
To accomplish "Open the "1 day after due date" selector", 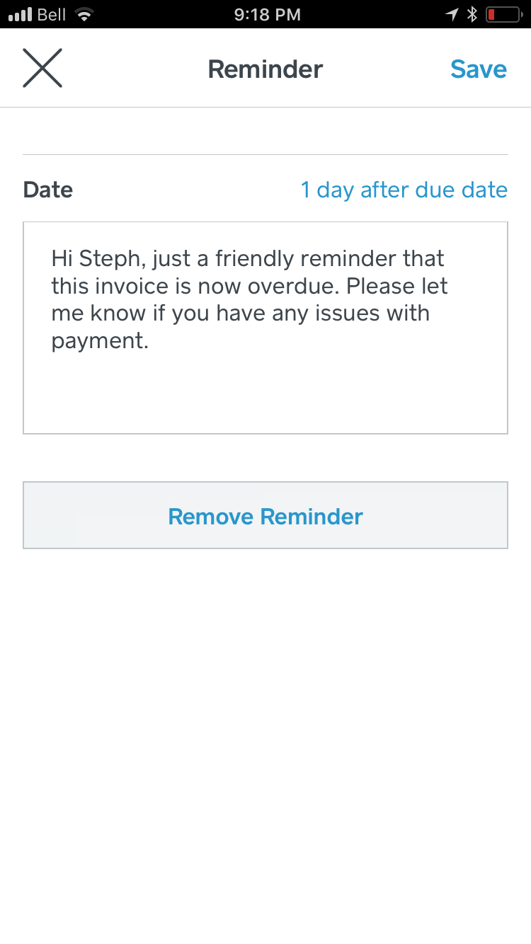I will (x=404, y=190).
